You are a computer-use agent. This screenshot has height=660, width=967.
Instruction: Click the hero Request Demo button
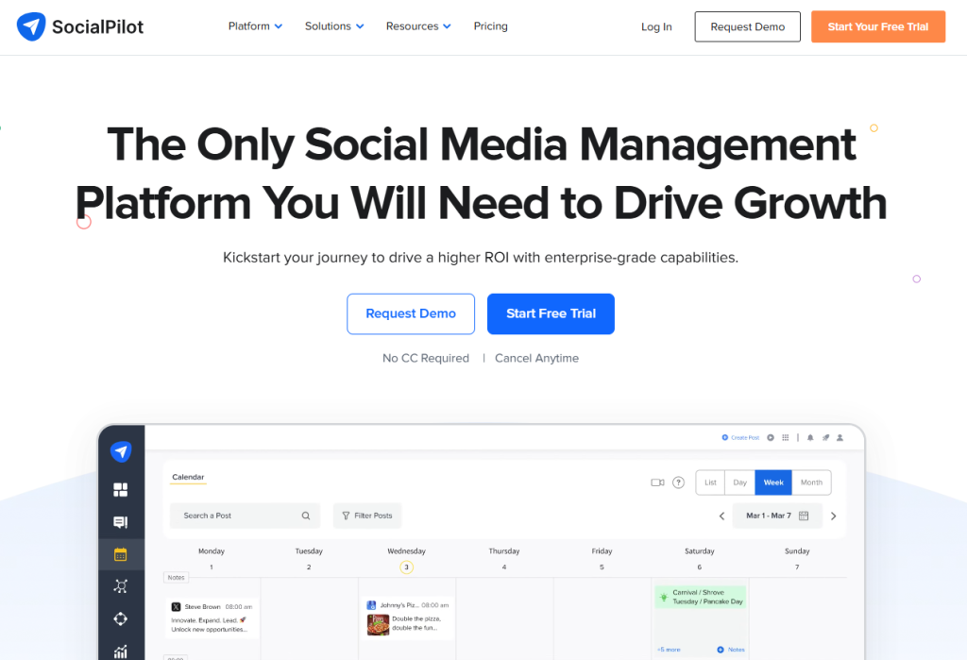[411, 314]
